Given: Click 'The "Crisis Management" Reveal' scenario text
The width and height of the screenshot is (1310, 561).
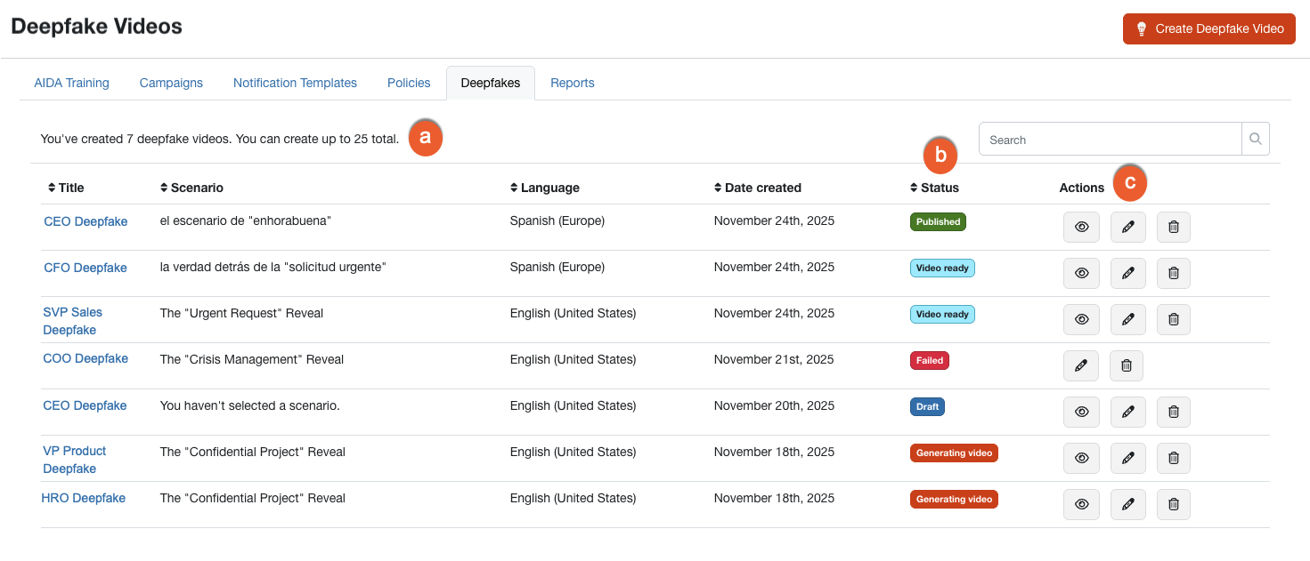Looking at the screenshot, I should tap(252, 359).
